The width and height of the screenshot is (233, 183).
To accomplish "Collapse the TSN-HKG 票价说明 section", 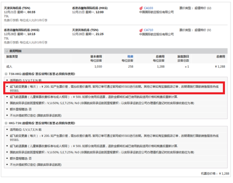I will click(x=6, y=74).
